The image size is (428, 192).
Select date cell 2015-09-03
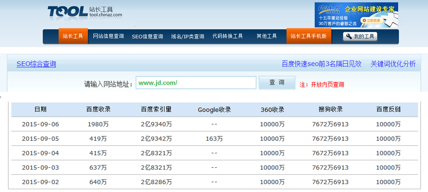coord(41,167)
